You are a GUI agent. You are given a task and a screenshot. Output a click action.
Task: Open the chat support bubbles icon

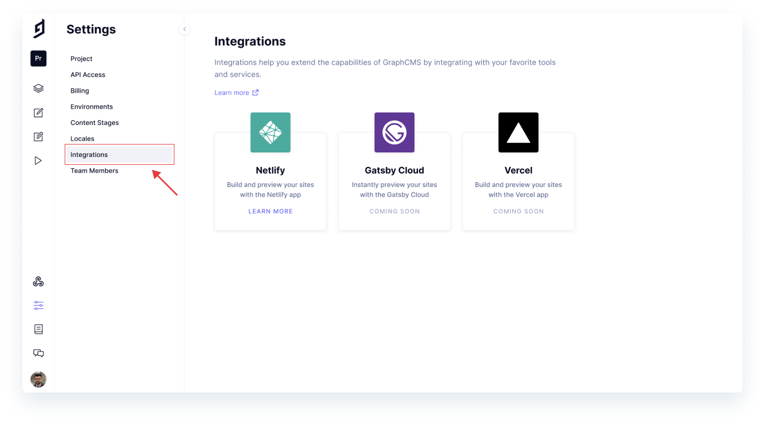(38, 353)
